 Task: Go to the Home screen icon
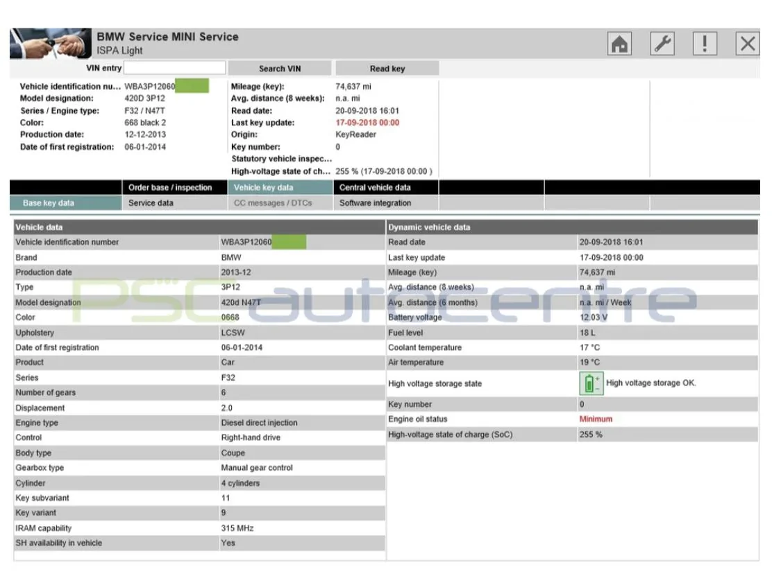point(619,43)
